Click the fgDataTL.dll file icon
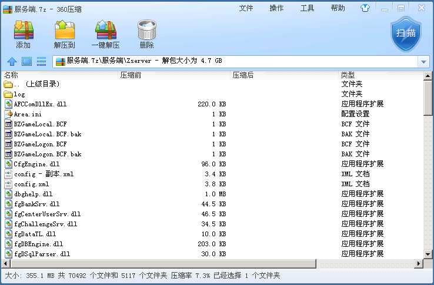Viewport: 434px width, 285px height. 9,234
